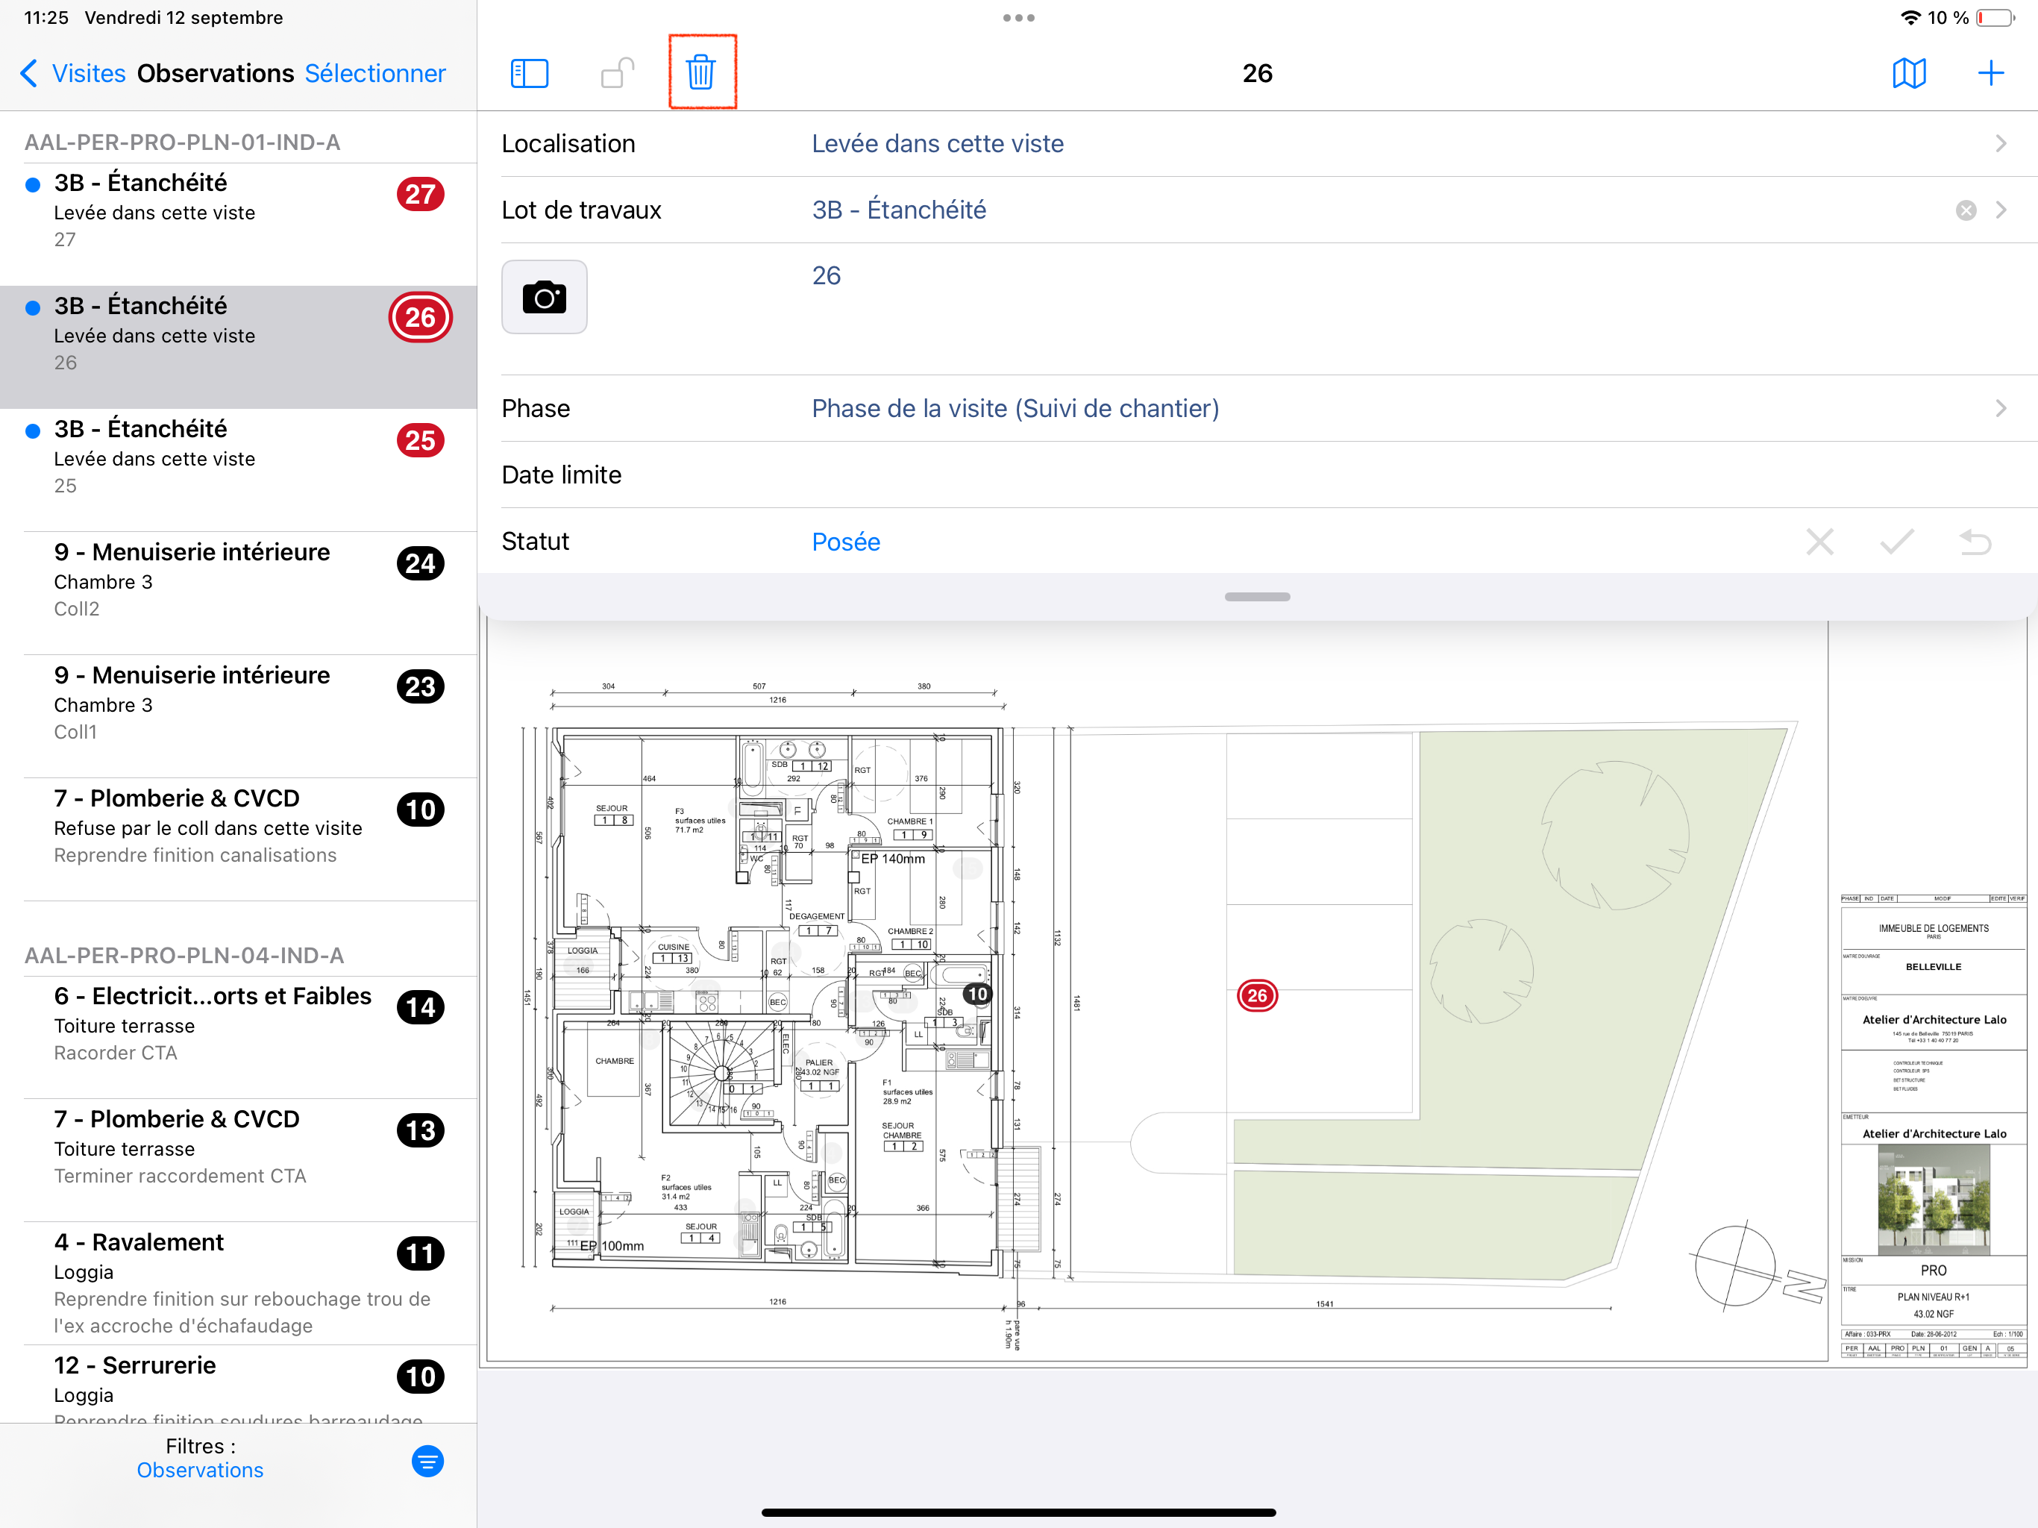Open Phase de la visite (Suivi de chantier)
Viewport: 2038px width, 1528px height.
(1015, 408)
